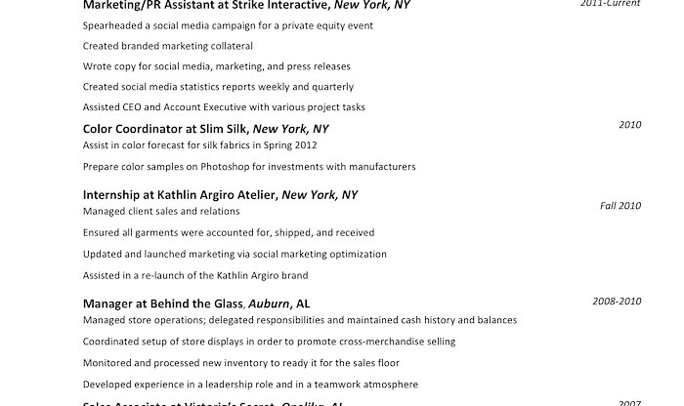This screenshot has width=684, height=406.
Task: Click the Internship at Kathlin Argiro Atelier heading
Action: tap(220, 195)
